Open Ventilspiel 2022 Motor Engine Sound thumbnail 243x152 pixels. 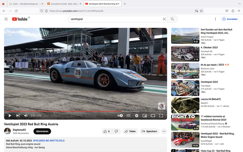tap(185, 140)
